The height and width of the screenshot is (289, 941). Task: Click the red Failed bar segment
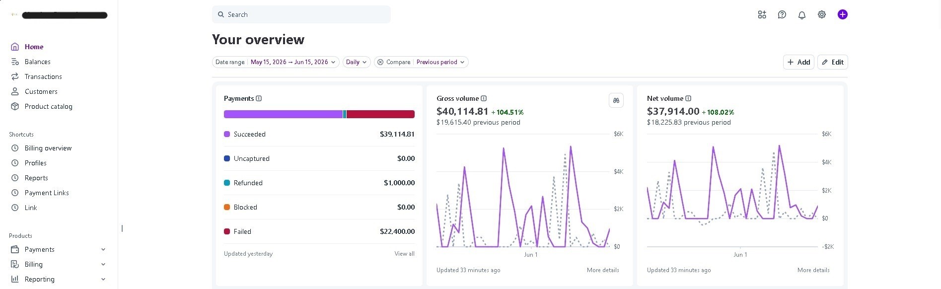point(380,114)
